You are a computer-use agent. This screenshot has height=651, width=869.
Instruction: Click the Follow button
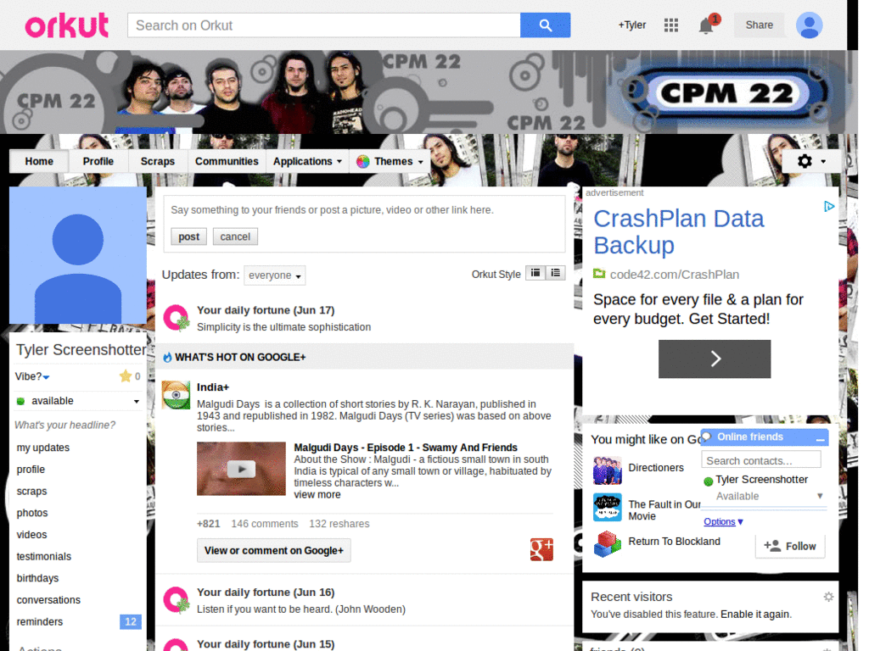tap(790, 547)
